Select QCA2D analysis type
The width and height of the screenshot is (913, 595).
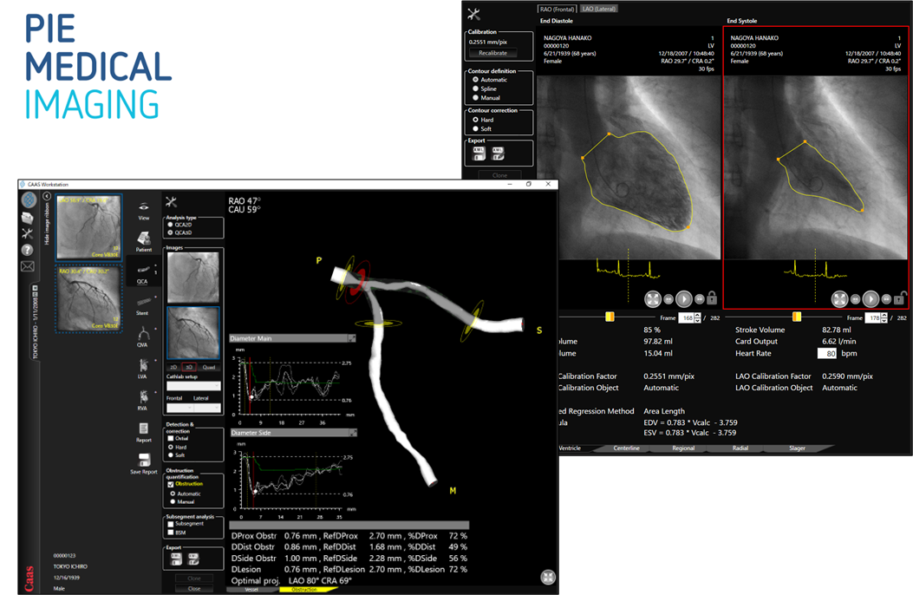tap(170, 225)
